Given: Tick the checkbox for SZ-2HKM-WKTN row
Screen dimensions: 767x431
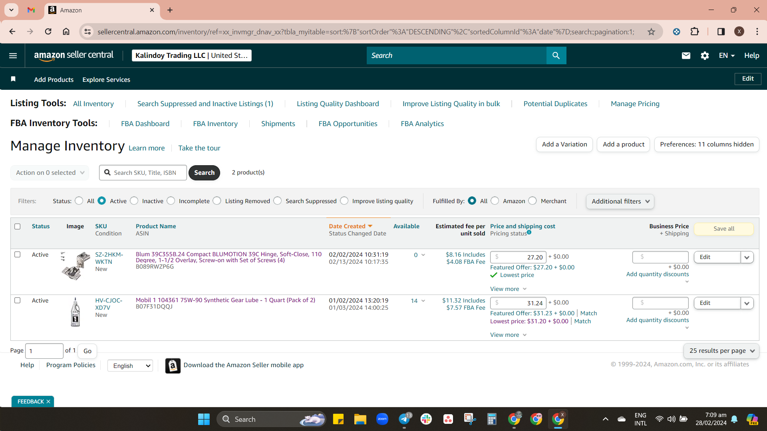Looking at the screenshot, I should point(18,254).
